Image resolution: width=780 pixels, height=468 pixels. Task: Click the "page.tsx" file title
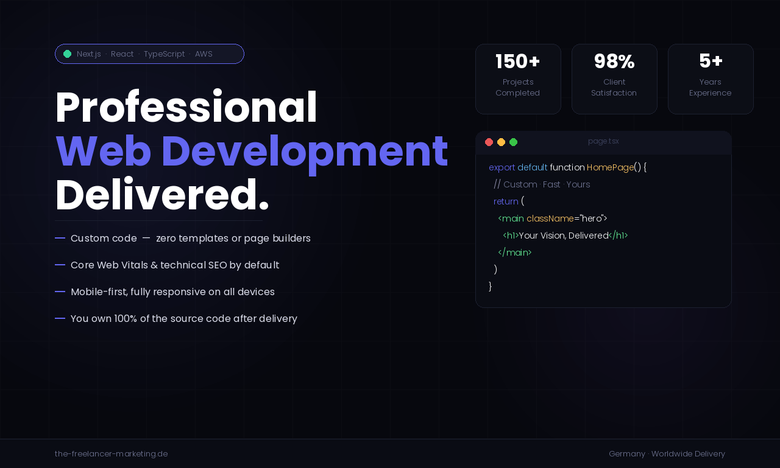603,141
